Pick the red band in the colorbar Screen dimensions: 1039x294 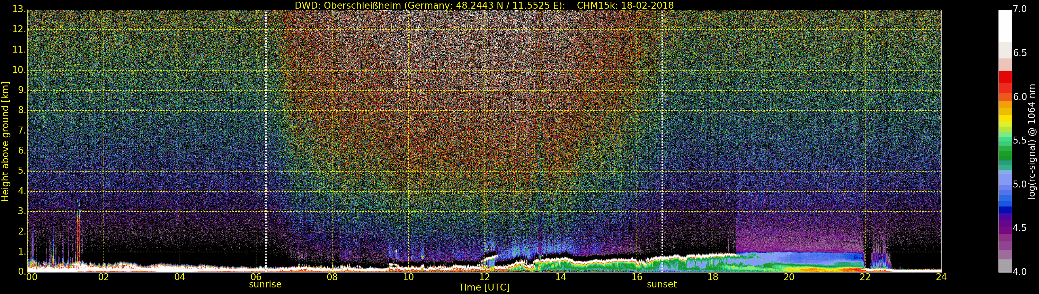coord(1005,81)
